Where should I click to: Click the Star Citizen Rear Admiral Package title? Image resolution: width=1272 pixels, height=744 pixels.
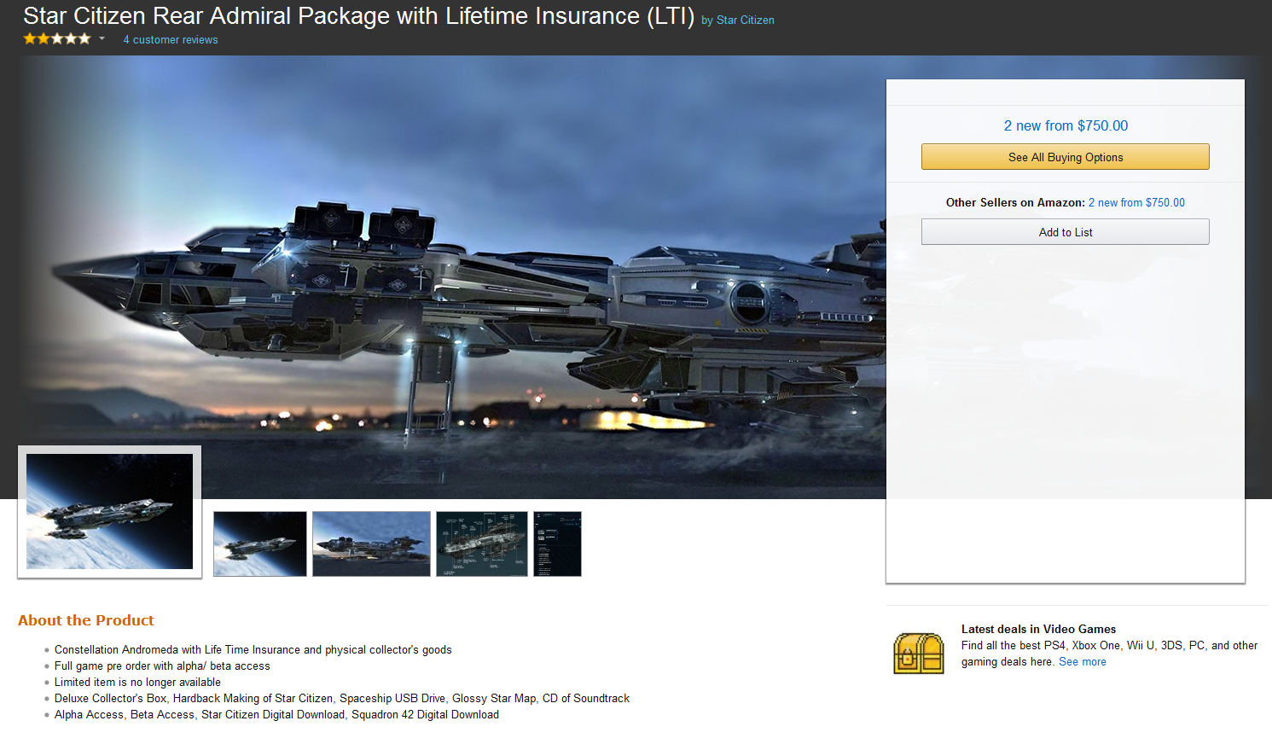pos(358,16)
